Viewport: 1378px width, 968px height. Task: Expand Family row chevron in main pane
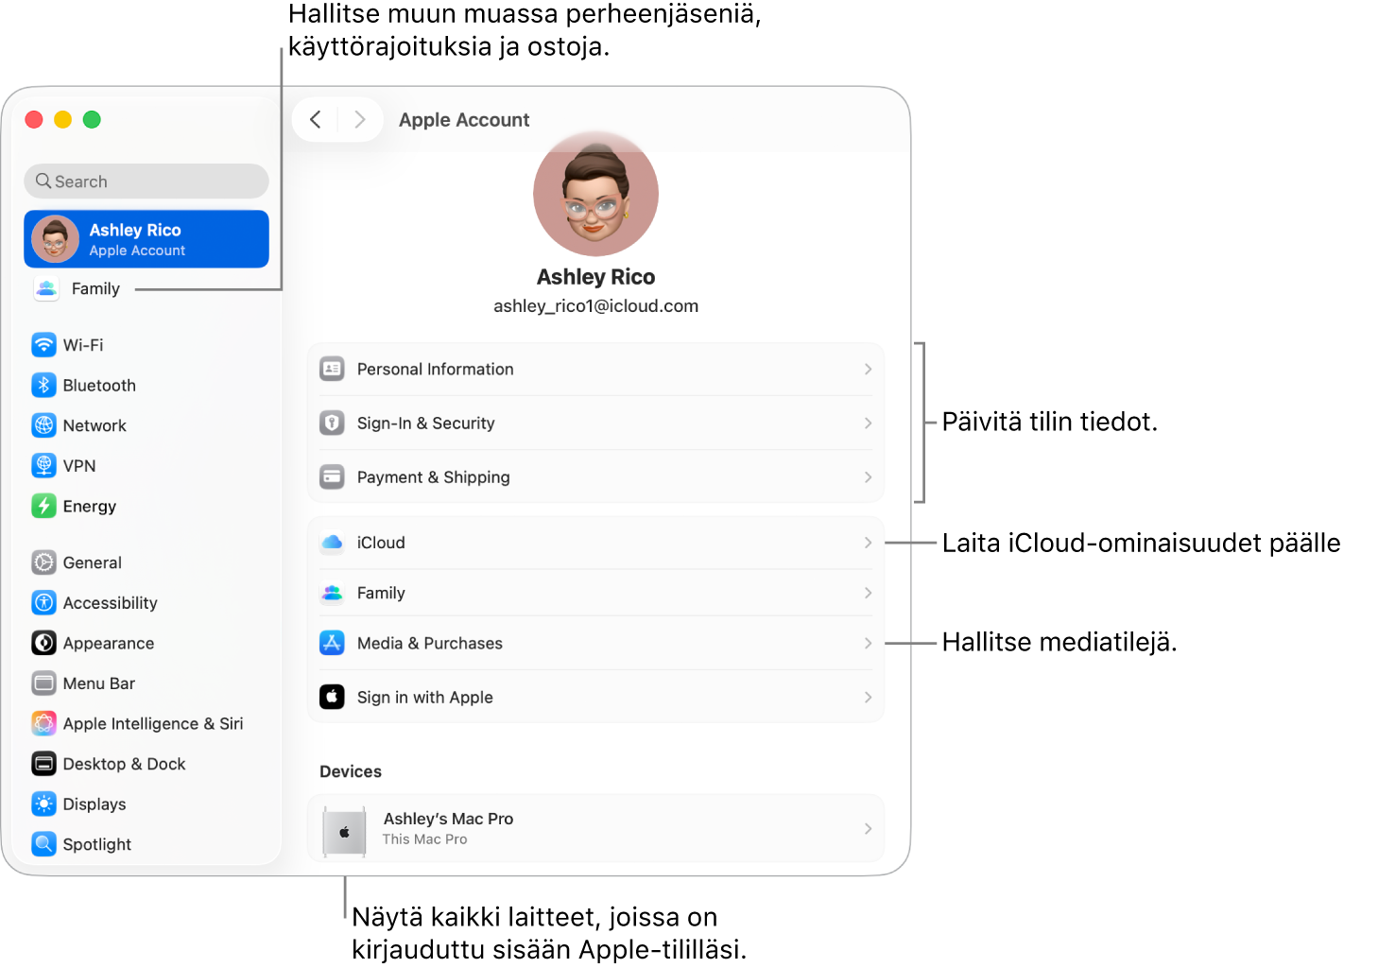pos(868,593)
